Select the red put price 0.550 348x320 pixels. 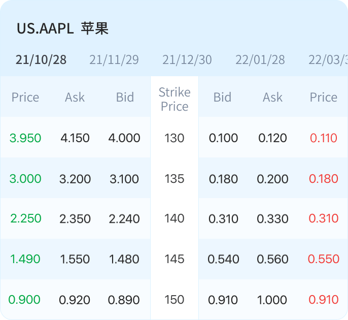pyautogui.click(x=324, y=259)
